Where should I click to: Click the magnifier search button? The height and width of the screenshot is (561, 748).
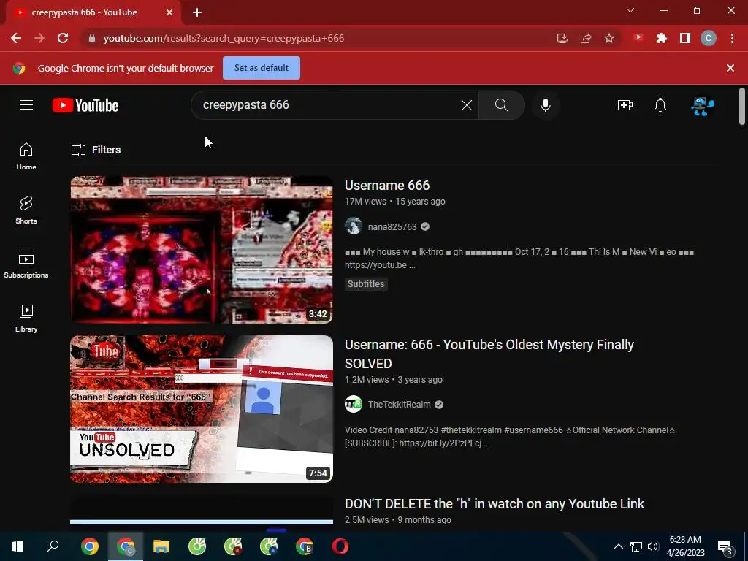point(501,105)
